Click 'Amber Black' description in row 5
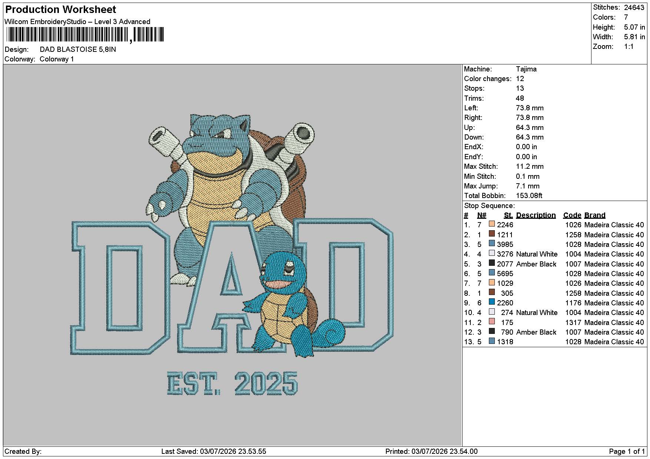 pyautogui.click(x=536, y=264)
